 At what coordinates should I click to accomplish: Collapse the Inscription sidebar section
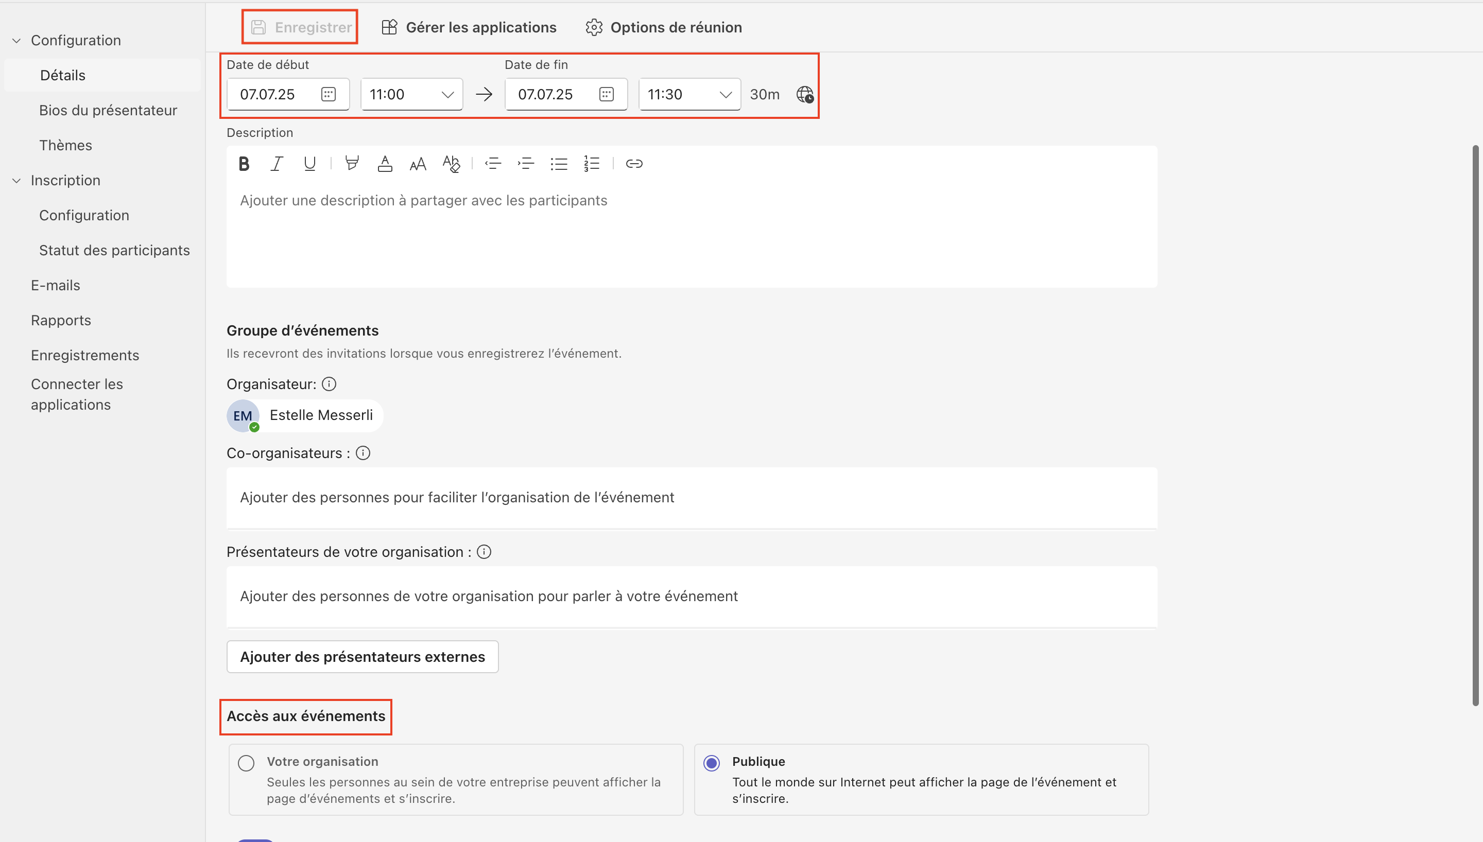point(17,181)
